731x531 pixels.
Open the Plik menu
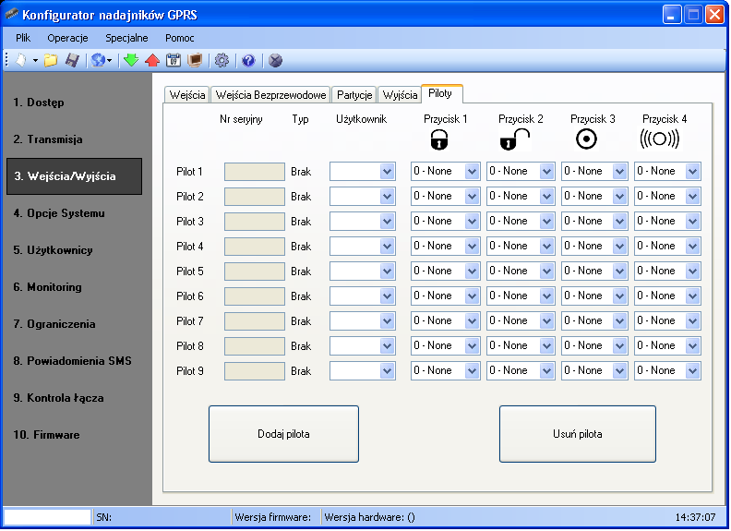click(x=23, y=38)
